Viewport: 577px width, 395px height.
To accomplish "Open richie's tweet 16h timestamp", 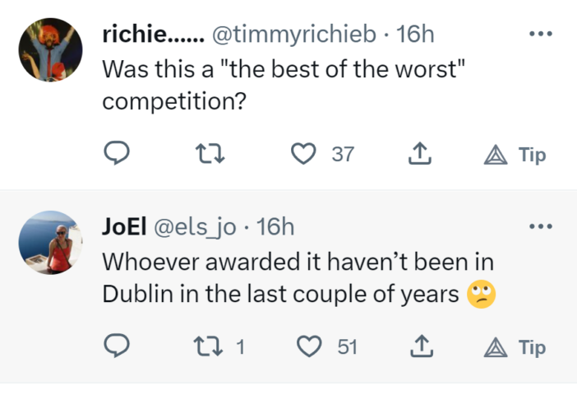I will click(416, 35).
